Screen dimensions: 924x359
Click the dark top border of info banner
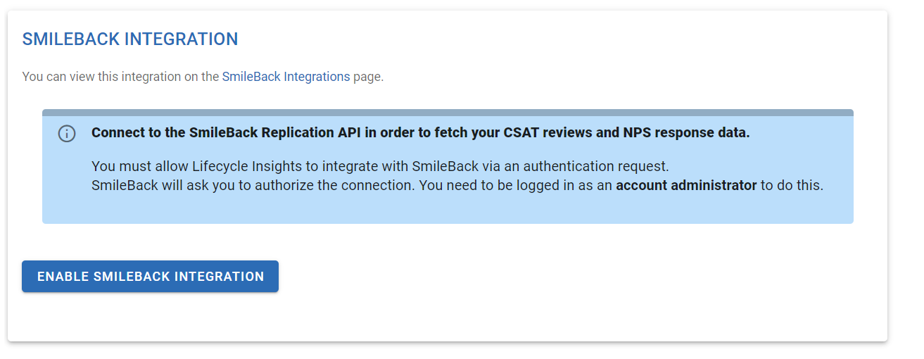click(448, 113)
